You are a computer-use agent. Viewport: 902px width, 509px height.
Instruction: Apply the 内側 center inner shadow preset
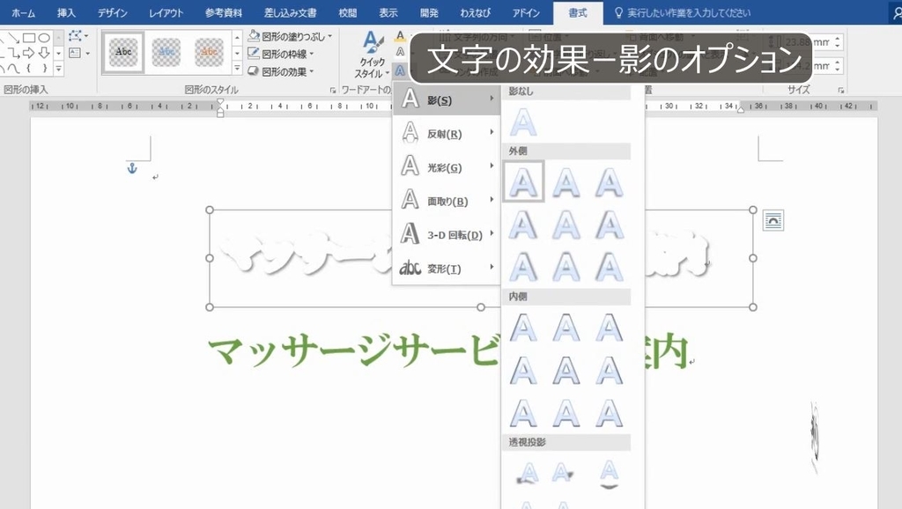(566, 371)
